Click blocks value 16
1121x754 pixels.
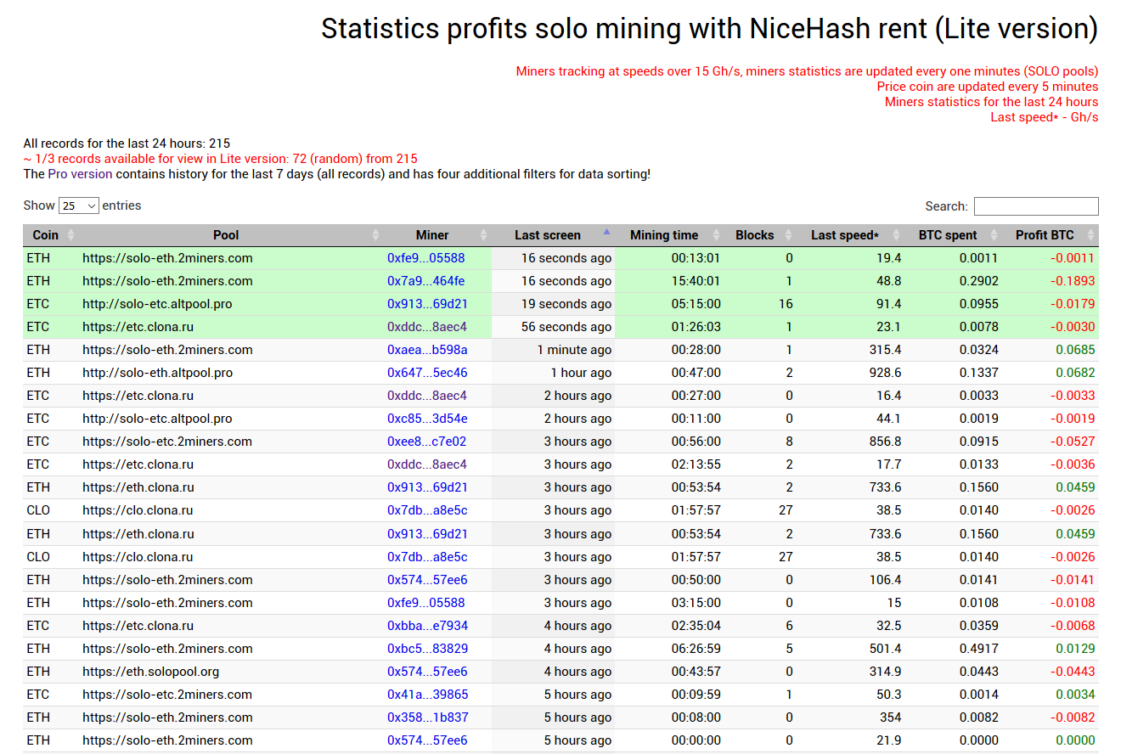786,304
